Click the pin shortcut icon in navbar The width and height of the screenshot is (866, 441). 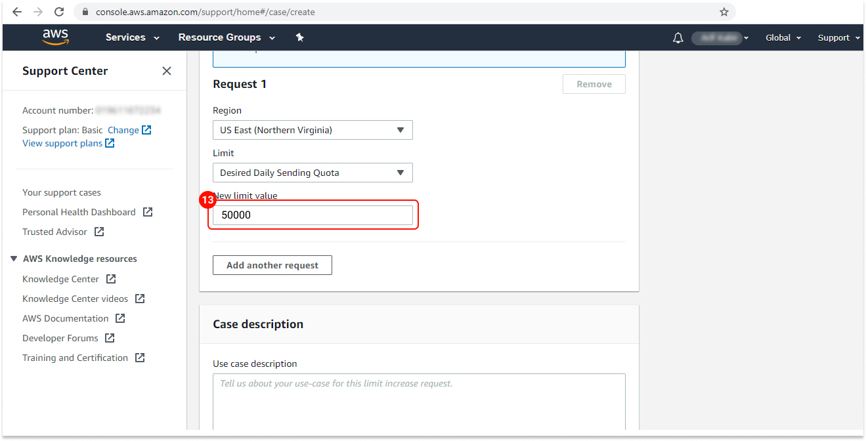[299, 37]
